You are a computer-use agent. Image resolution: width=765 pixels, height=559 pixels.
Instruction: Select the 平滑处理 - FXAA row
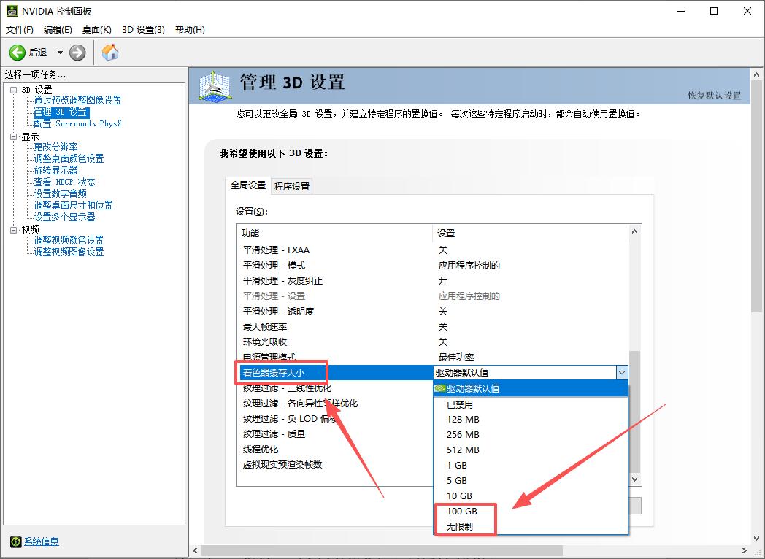[x=434, y=250]
